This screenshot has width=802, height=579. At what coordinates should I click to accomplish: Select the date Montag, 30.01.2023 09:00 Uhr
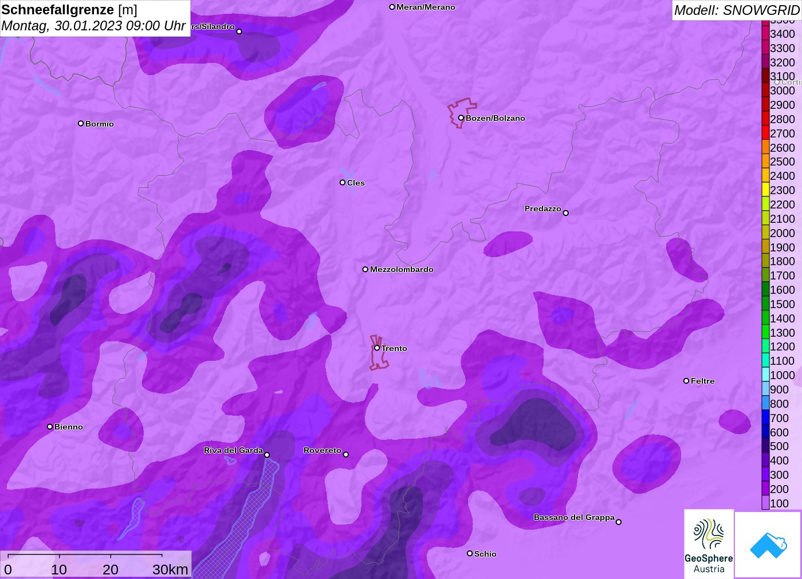click(x=93, y=26)
